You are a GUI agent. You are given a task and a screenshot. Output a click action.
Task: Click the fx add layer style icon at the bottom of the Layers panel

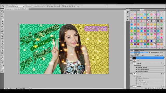[149, 88]
